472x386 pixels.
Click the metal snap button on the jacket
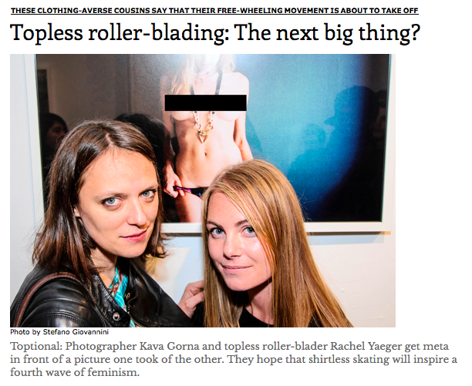(x=116, y=317)
